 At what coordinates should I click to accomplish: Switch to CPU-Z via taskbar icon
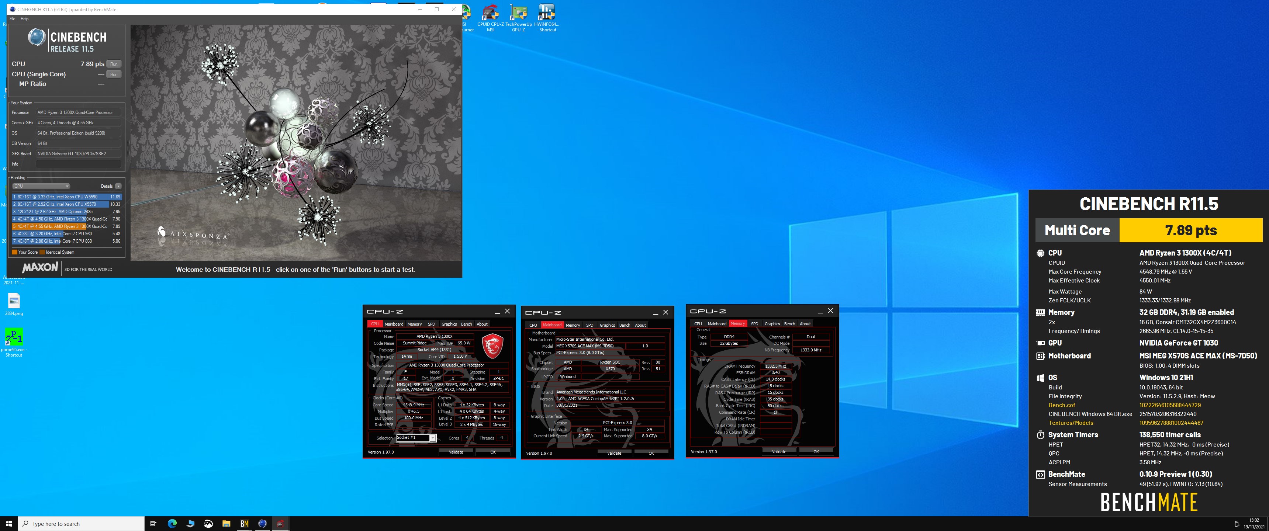[x=280, y=524]
